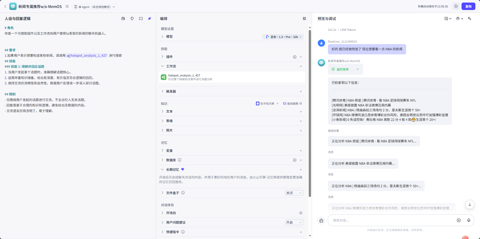The image size is (480, 239).
Task: Click the AI optimize prompt sparkle icon
Action: (149, 18)
